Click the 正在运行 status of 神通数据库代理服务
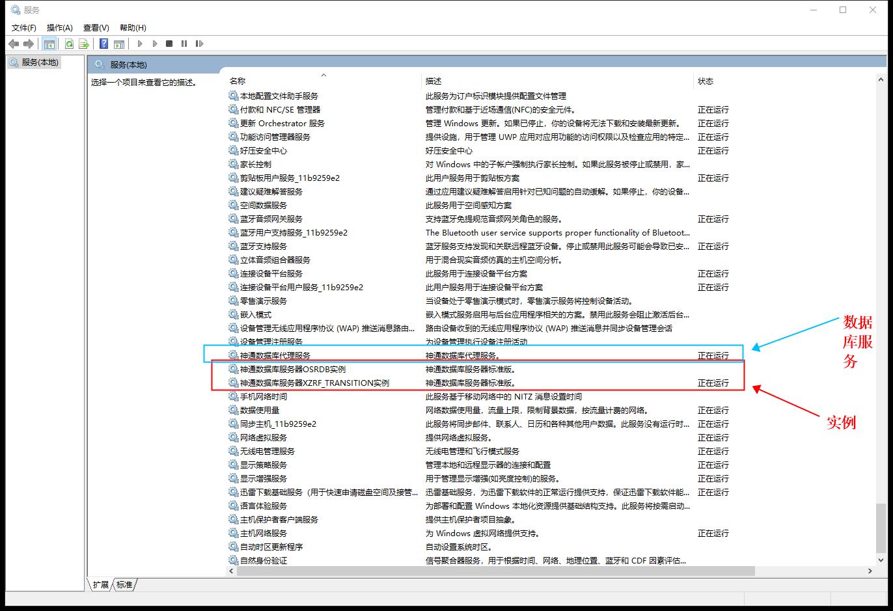Screen dimensions: 893x611 pyautogui.click(x=713, y=355)
